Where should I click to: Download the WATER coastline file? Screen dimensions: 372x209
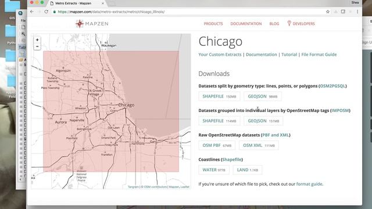[x=214, y=170]
